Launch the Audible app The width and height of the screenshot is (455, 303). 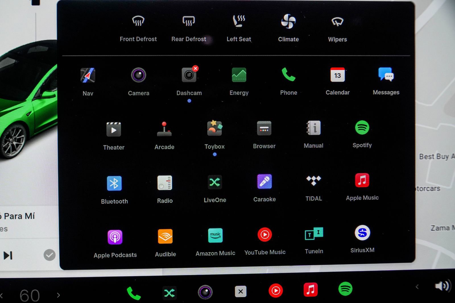165,243
